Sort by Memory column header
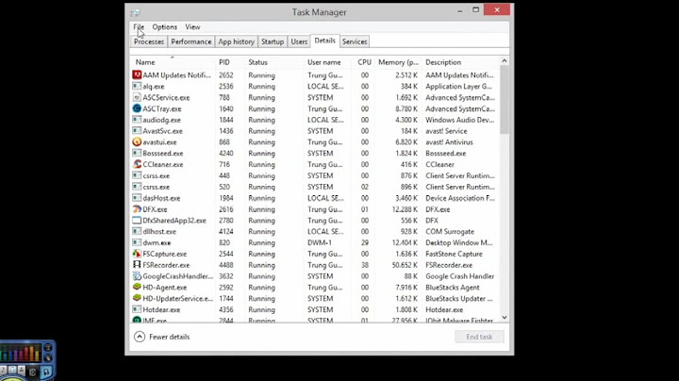This screenshot has height=381, width=679. pyautogui.click(x=398, y=62)
